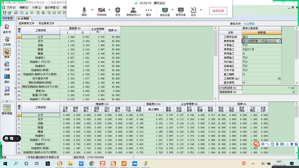The image size is (299, 168).
Task: Click parameter panel scrollbar down arrow
Action: 297,83
